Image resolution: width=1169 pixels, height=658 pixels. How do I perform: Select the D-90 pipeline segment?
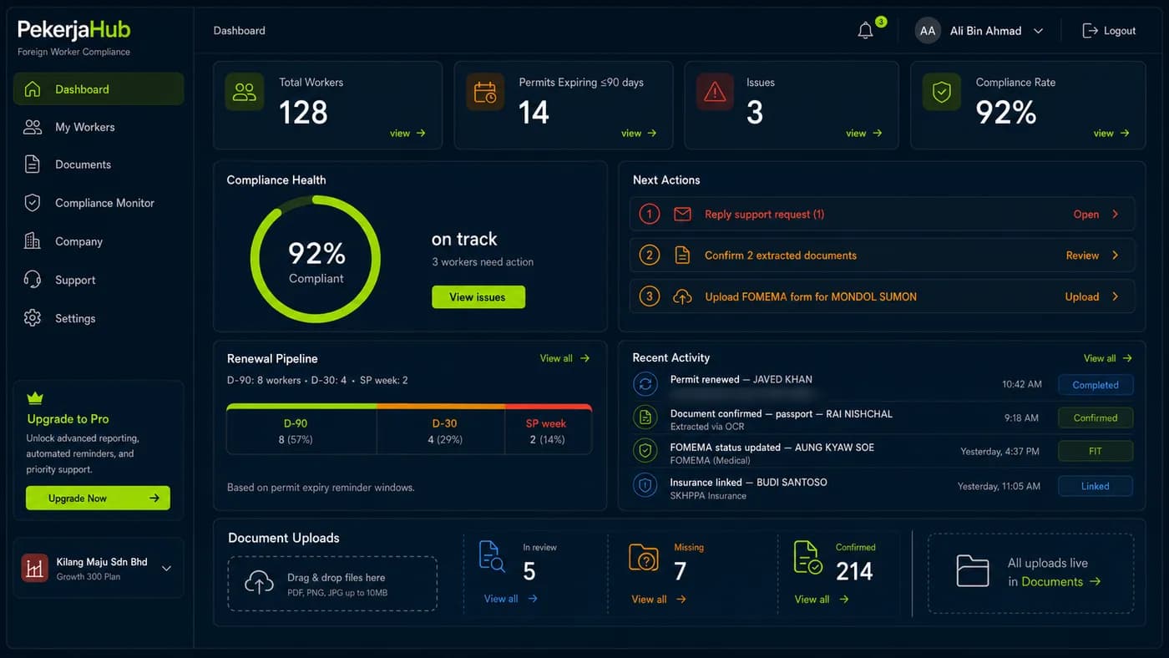point(301,431)
